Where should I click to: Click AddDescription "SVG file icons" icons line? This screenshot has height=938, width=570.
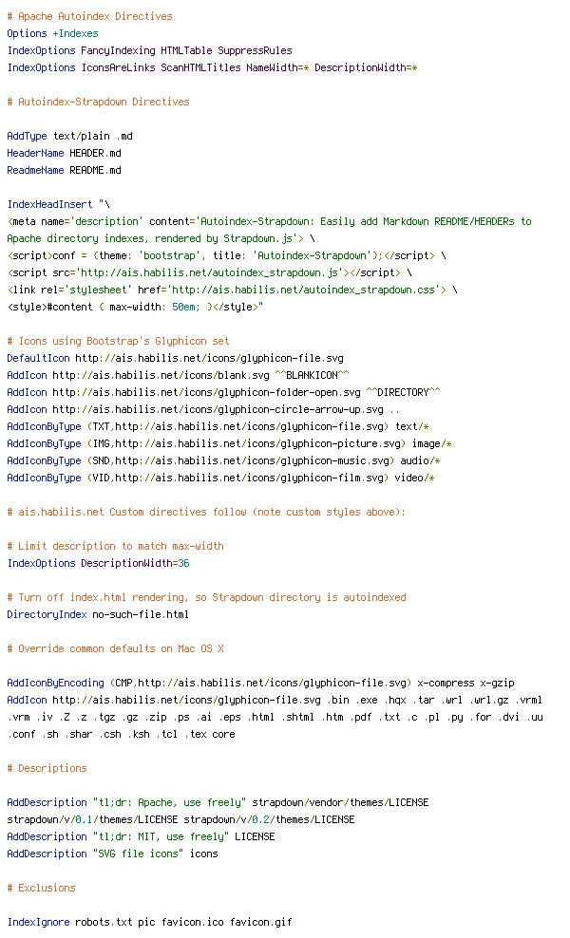[x=112, y=854]
